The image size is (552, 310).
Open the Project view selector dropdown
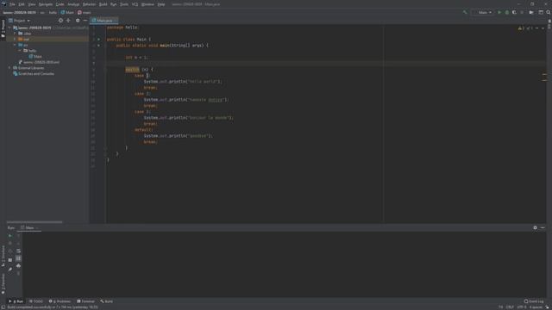19,21
